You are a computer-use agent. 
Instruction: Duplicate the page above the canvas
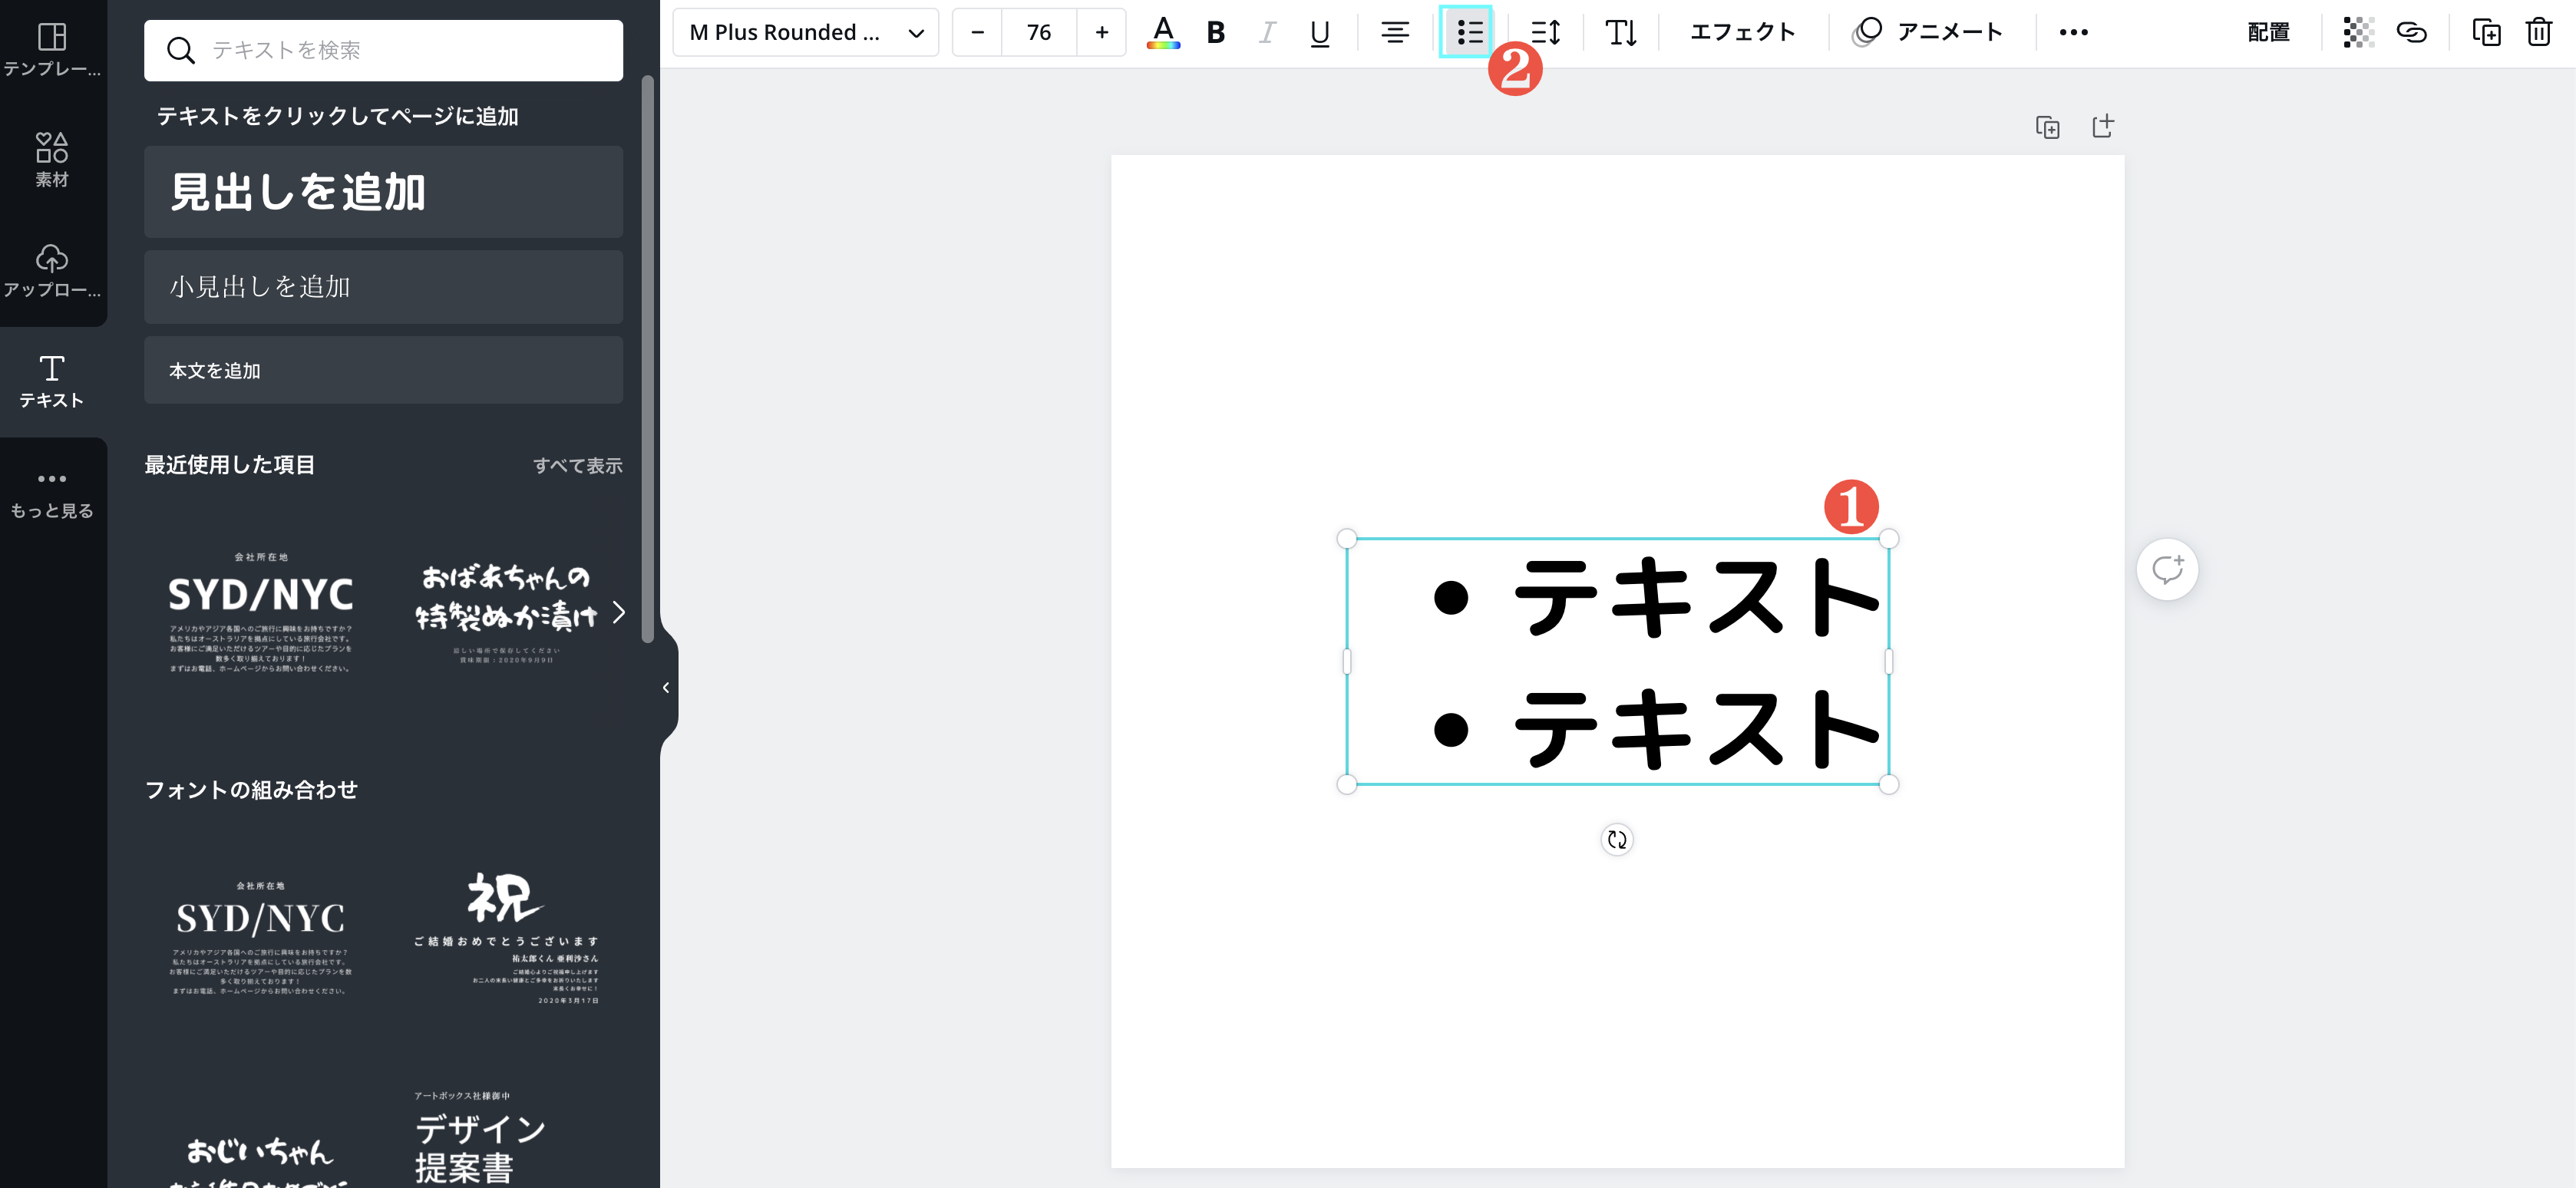click(2047, 127)
